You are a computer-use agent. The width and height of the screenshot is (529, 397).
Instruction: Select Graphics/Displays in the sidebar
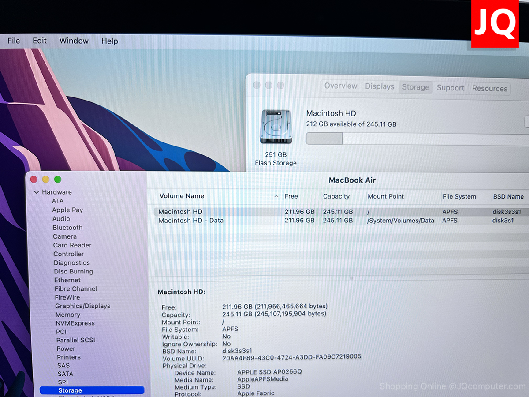[82, 306]
